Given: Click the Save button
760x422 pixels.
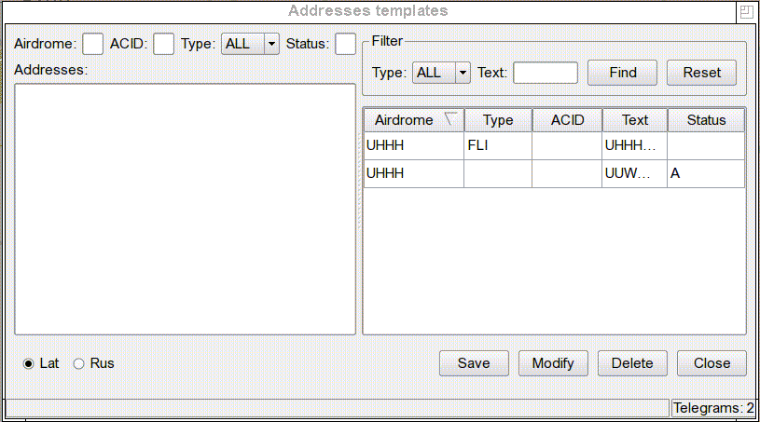Looking at the screenshot, I should click(x=474, y=363).
